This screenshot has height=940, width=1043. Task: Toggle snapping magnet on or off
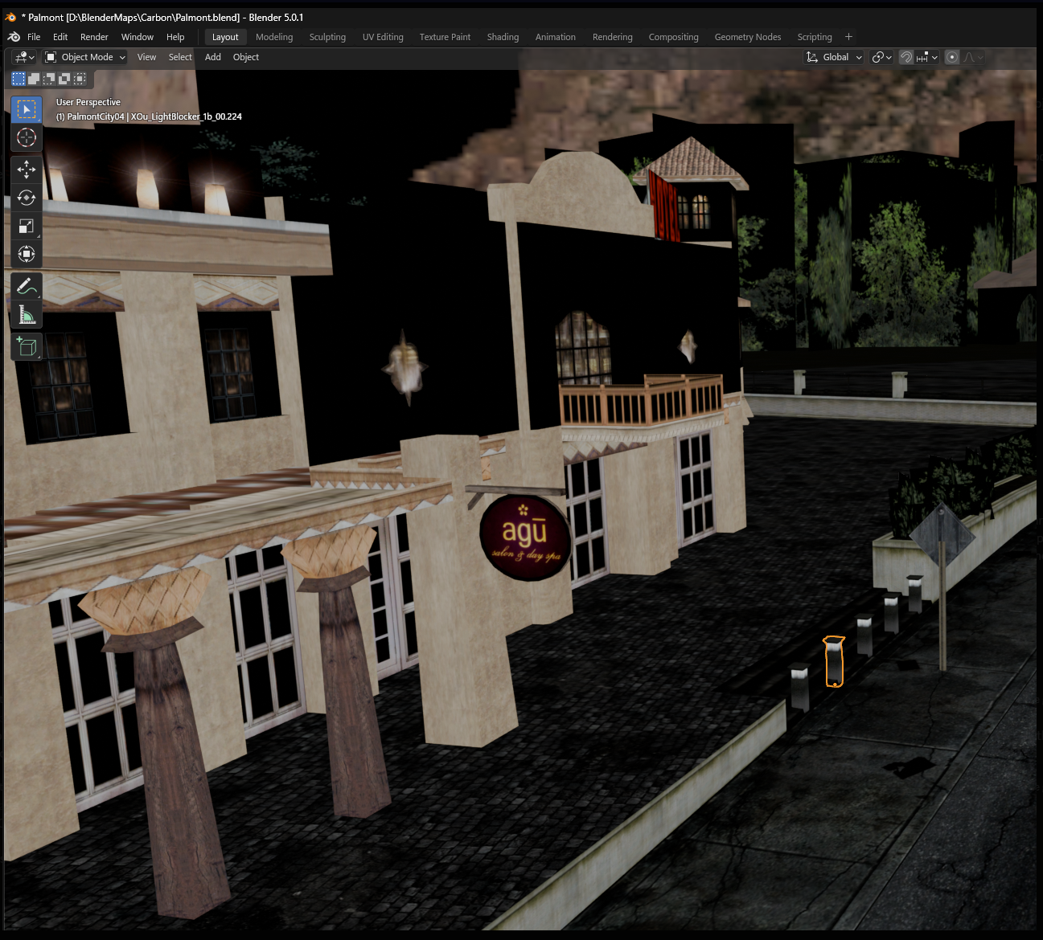(x=906, y=57)
